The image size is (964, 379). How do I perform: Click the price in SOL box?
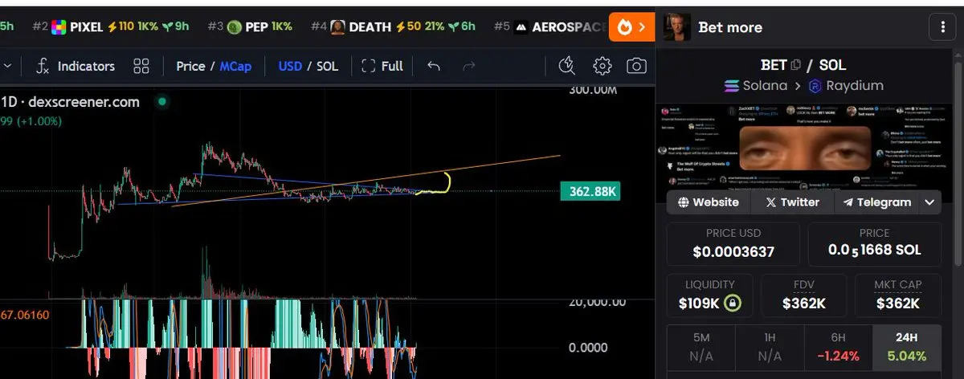874,243
